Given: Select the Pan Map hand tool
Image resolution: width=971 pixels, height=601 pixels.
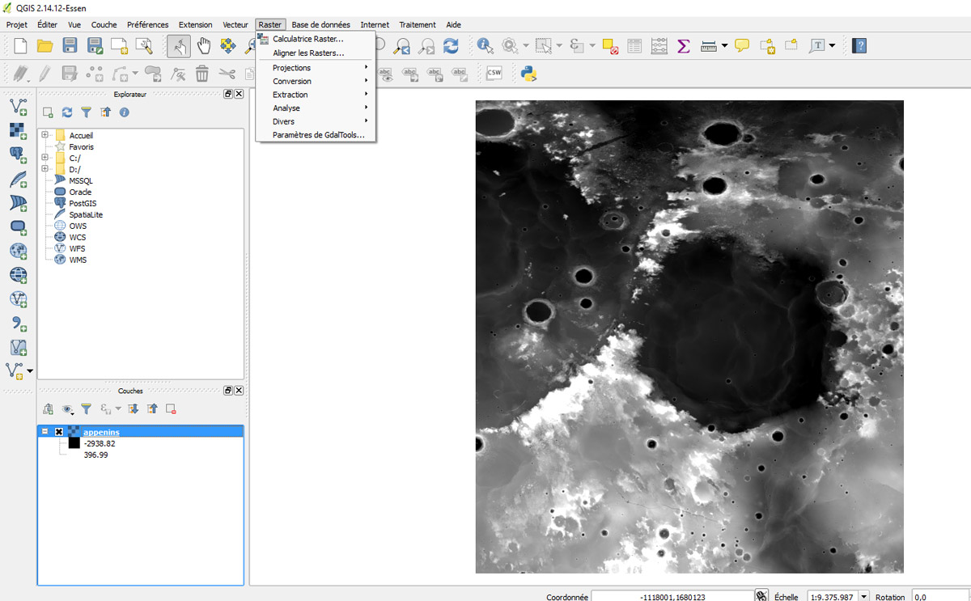Looking at the screenshot, I should (203, 46).
